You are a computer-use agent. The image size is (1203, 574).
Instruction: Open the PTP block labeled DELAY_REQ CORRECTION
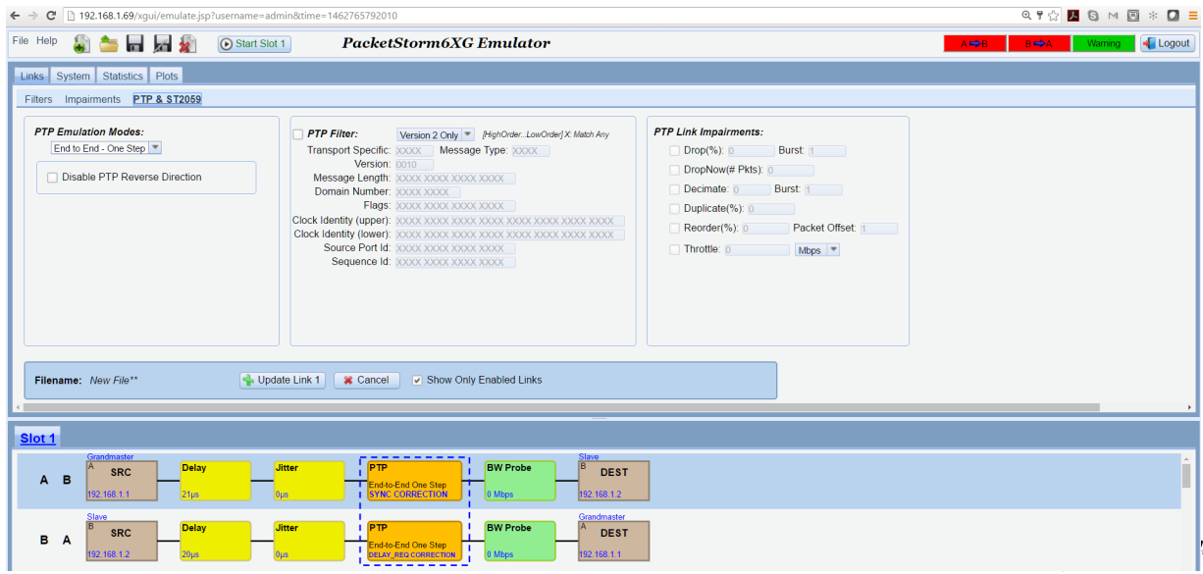click(414, 541)
